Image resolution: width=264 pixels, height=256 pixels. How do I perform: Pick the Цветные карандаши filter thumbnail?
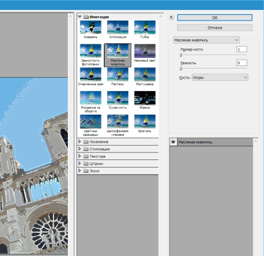[x=90, y=121]
